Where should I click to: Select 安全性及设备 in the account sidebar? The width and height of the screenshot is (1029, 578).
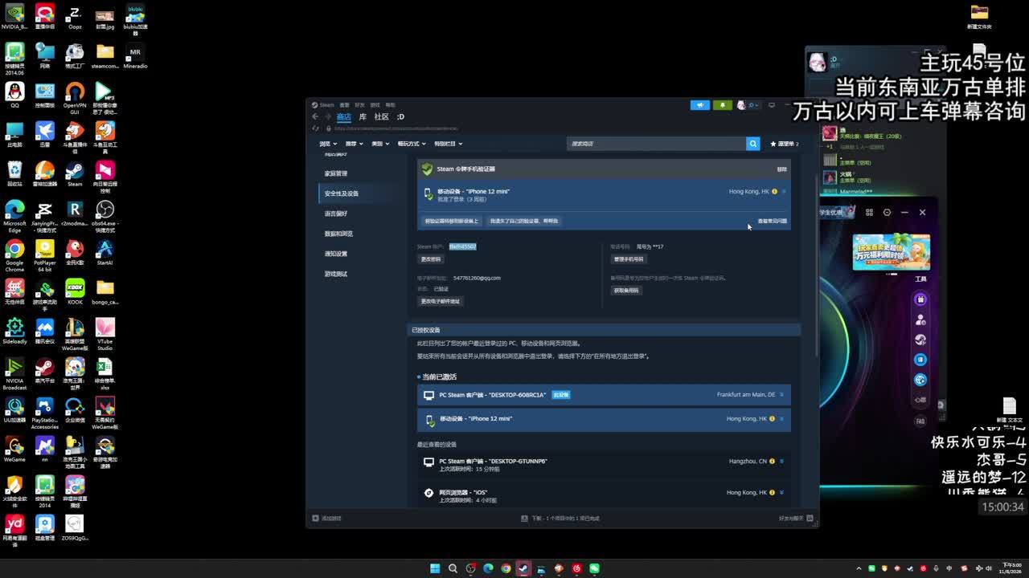[x=359, y=193]
